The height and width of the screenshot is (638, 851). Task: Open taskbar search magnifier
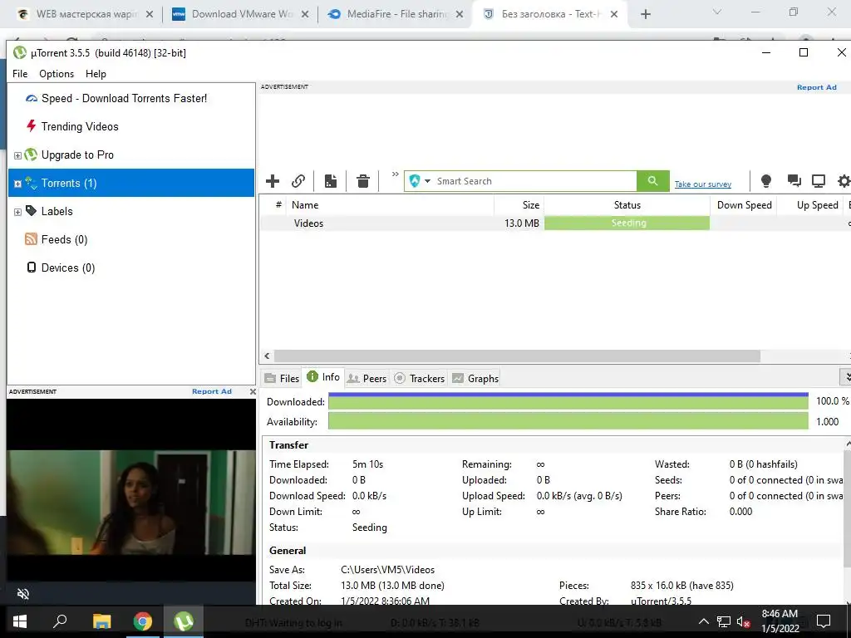pos(60,621)
